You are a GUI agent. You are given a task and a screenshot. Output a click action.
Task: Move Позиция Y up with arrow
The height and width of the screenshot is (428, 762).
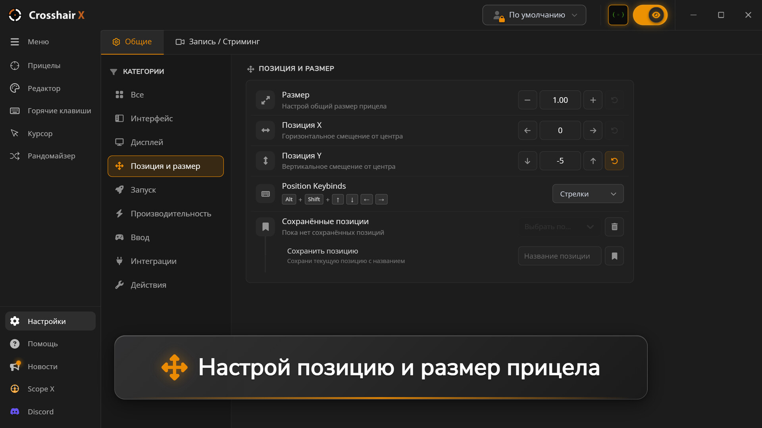593,161
